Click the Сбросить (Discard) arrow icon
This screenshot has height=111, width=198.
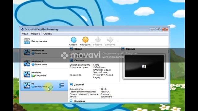98,40
